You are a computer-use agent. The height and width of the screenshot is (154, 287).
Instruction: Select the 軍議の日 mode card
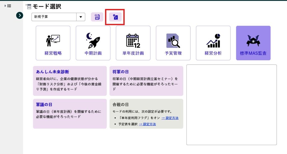tap(70, 113)
